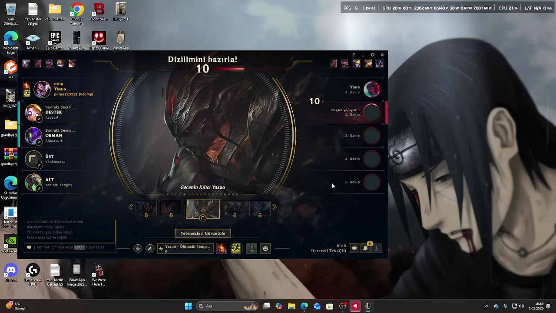This screenshot has height=313, width=556.
Task: Open League client settings gear
Action: coord(373,55)
